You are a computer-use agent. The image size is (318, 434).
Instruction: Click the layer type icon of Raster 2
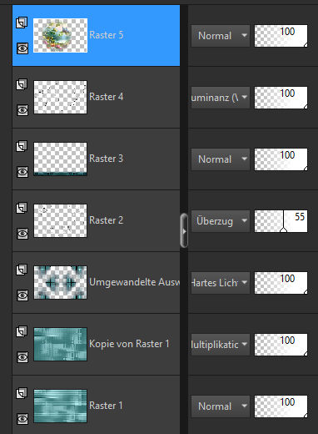[x=22, y=208]
